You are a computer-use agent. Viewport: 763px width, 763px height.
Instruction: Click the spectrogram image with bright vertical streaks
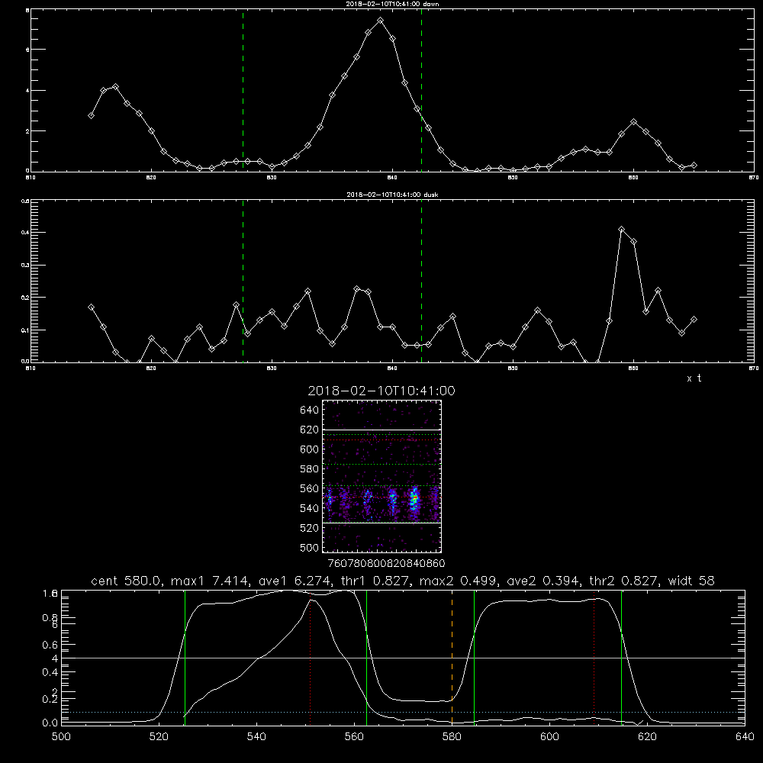[381, 476]
